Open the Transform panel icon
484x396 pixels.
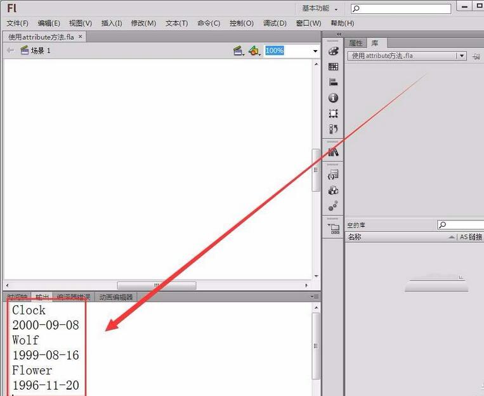(333, 113)
